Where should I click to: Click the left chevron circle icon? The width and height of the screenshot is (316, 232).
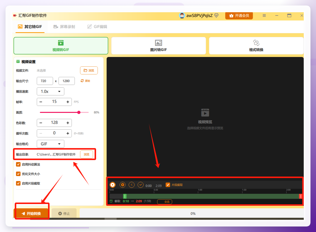coord(132,185)
